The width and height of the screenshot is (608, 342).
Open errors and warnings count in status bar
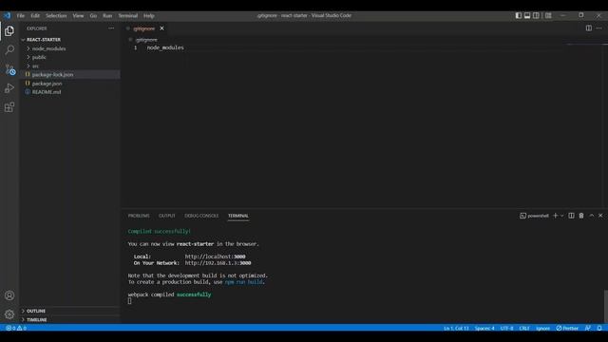[16, 328]
